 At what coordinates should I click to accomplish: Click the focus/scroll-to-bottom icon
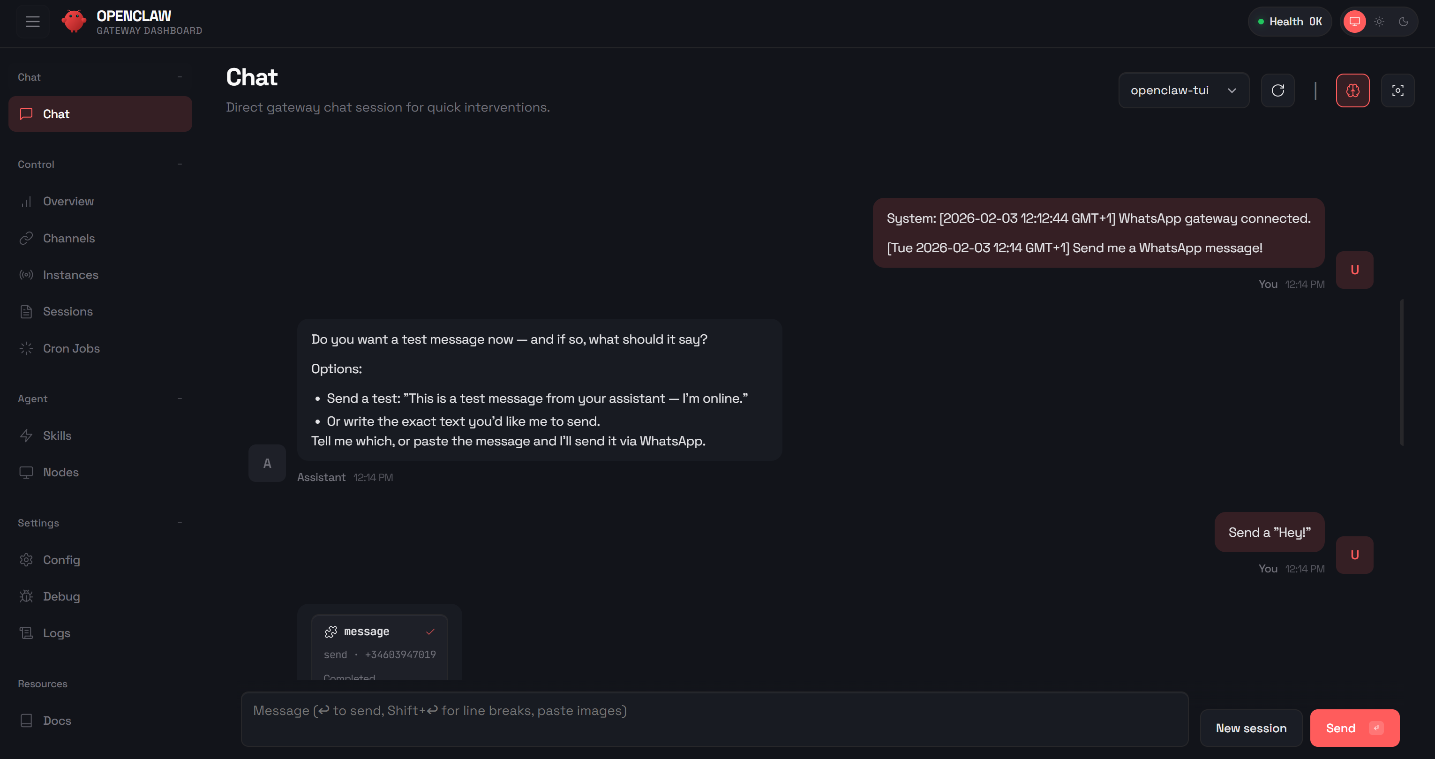pos(1397,90)
